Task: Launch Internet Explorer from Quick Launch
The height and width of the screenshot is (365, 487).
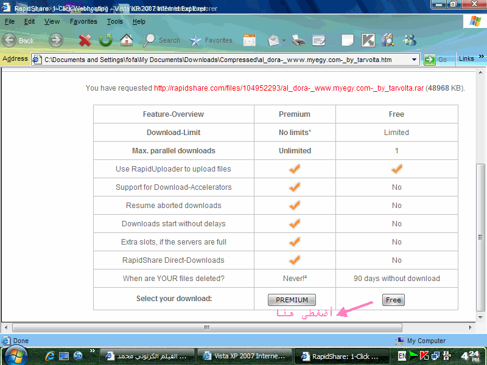Action: [50, 356]
